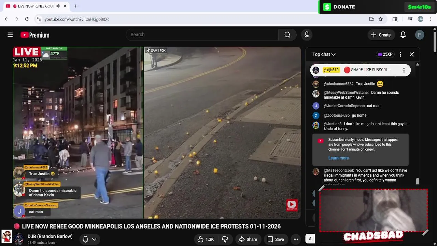This screenshot has height=246, width=437.
Task: View site information icon in address bar
Action: pyautogui.click(x=39, y=19)
